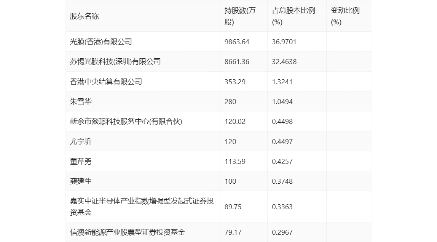The image size is (437, 242).
Task: Select shareholder 新余市燚璟科技服务中心(有限合伙)
Action: [x=126, y=122]
